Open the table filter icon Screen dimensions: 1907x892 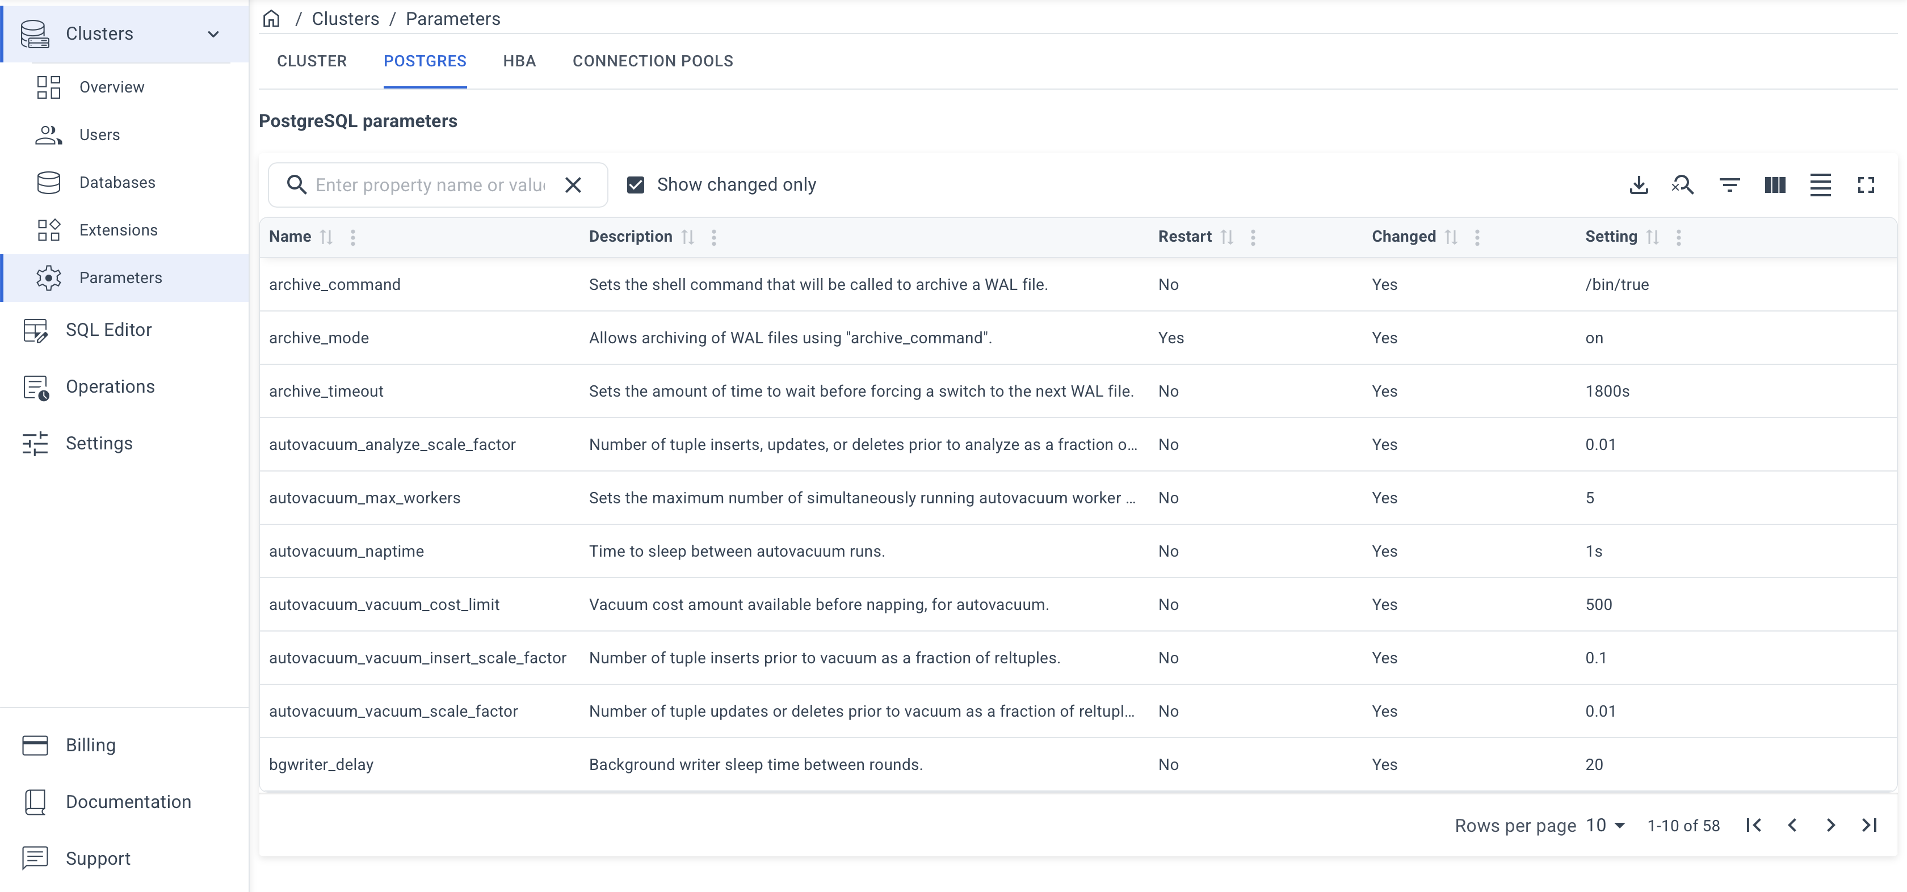(x=1729, y=185)
